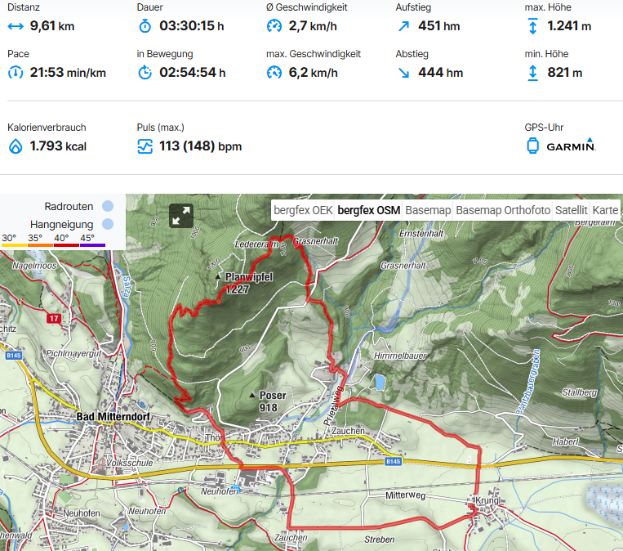The height and width of the screenshot is (551, 623).
Task: Click the Aufstieg ascent arrow icon
Action: (403, 26)
